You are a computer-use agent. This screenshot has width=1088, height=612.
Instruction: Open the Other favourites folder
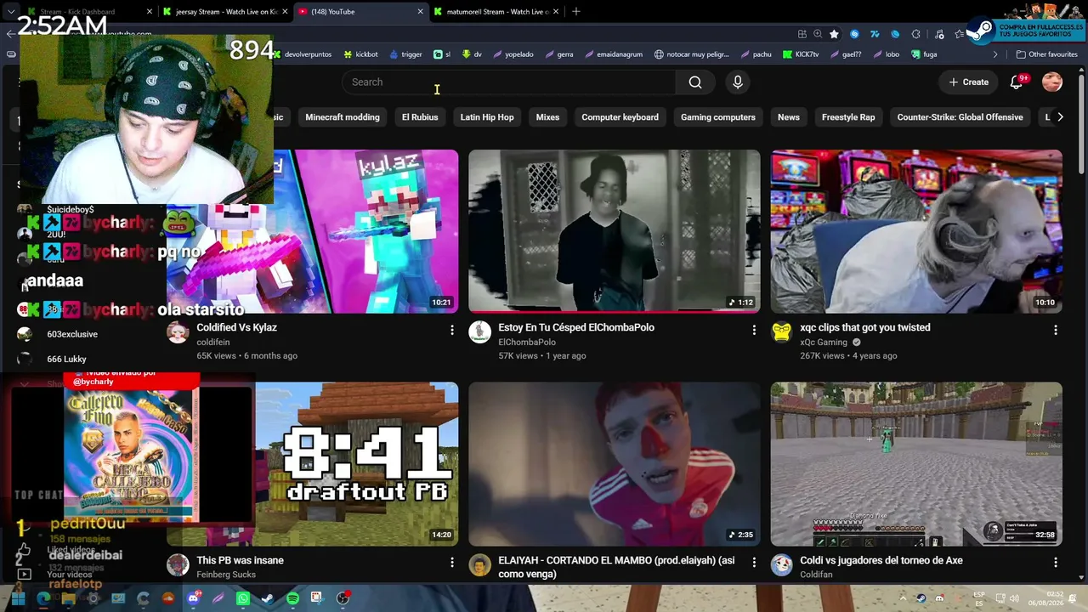1047,54
